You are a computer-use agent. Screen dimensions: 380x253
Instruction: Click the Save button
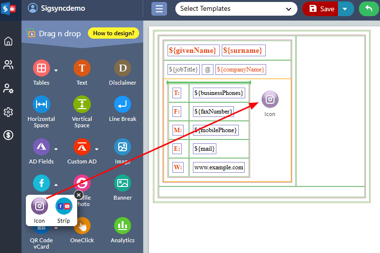pos(321,9)
